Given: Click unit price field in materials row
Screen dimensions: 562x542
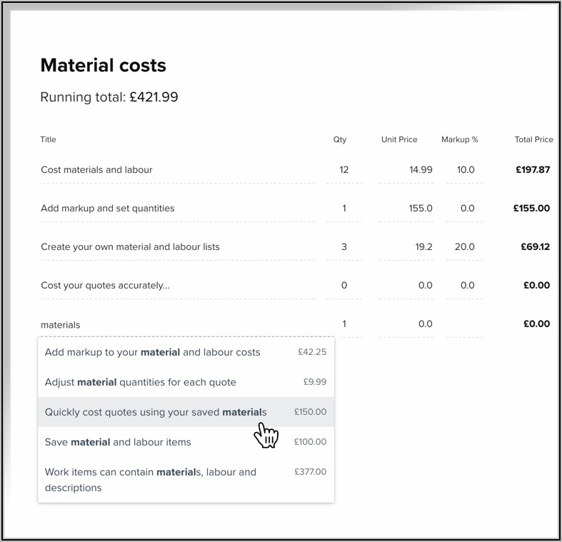Looking at the screenshot, I should pyautogui.click(x=406, y=324).
